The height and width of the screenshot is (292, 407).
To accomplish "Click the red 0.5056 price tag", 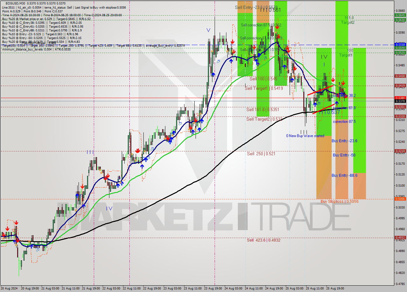I will (x=400, y=199).
